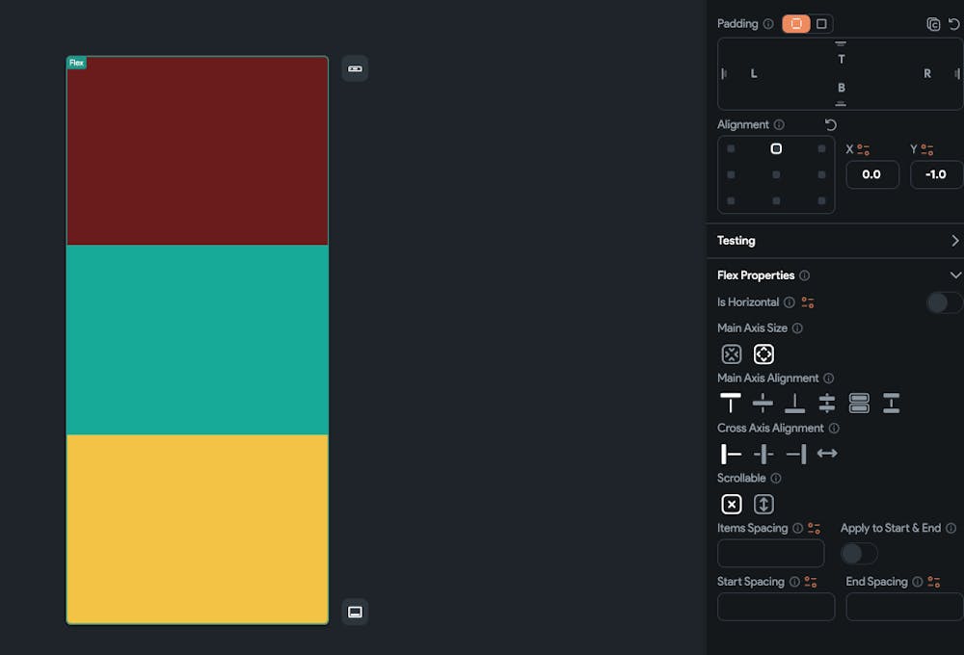Screen dimensions: 964x655
Task: Click the copy padding icon
Action: tap(932, 24)
